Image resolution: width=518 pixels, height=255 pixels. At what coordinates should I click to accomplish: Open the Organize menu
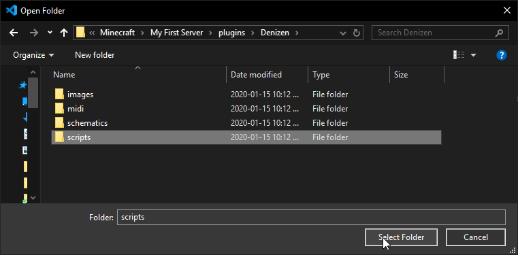[33, 55]
